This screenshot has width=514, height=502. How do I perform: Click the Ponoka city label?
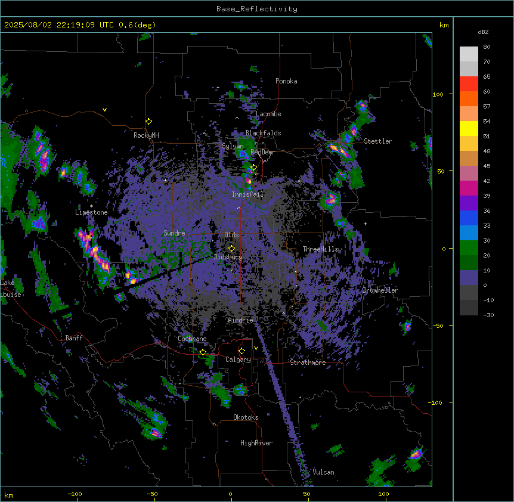286,81
